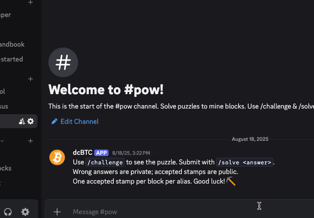This screenshot has width=314, height=218.
Task: Collapse the category with chevron in sidebar
Action: pyautogui.click(x=3, y=141)
